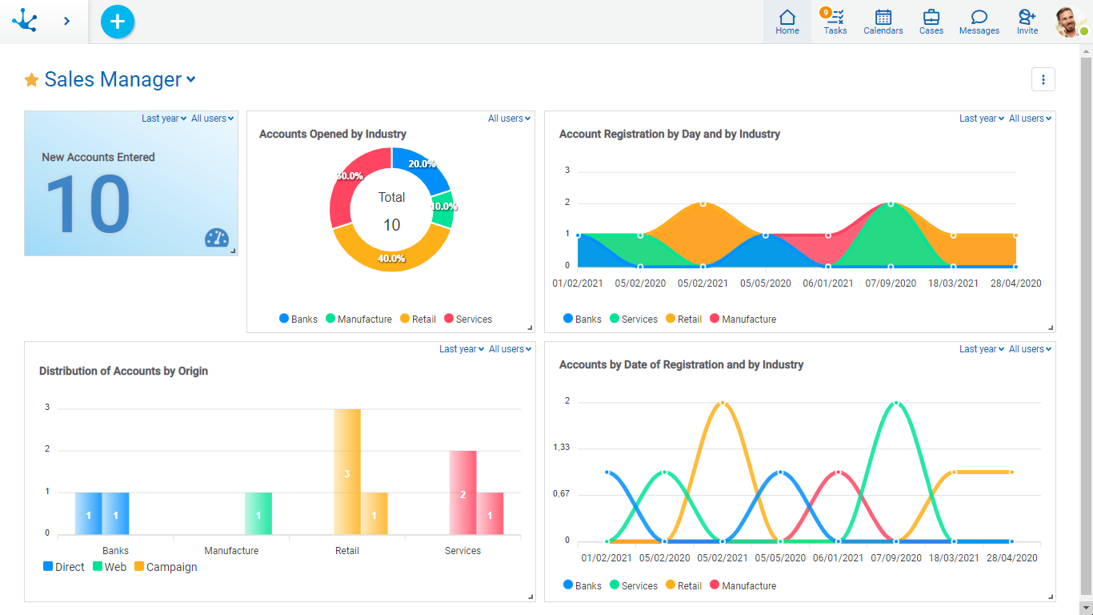
Task: Open the three-dot dashboard options menu
Action: (1043, 79)
